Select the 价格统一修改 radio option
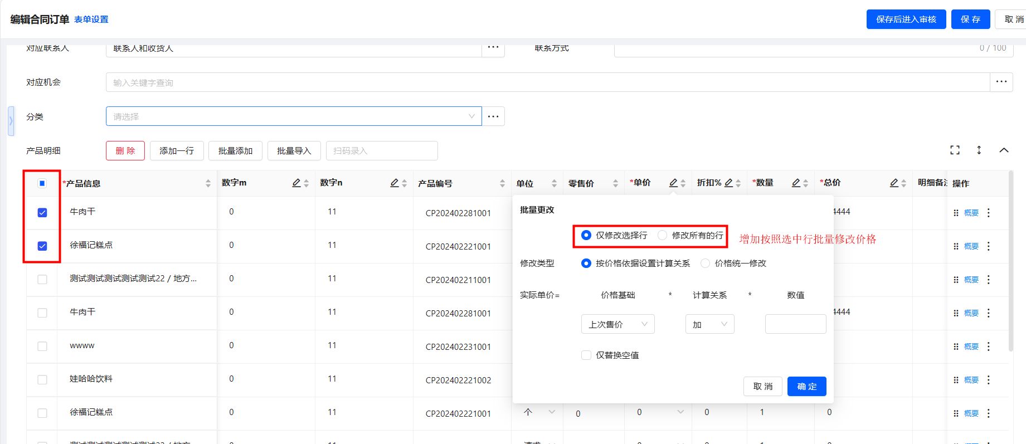 pos(706,263)
